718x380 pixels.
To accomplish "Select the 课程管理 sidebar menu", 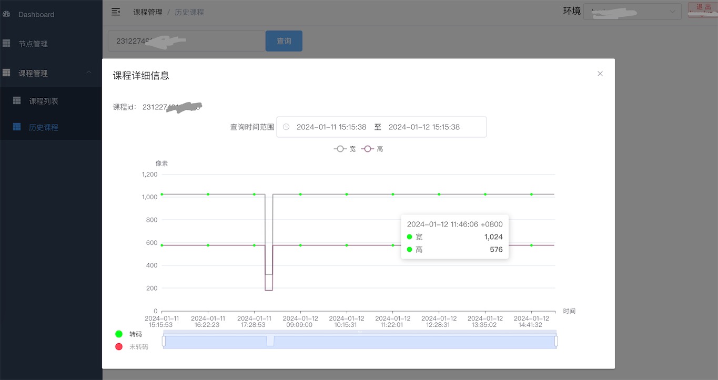I will point(51,73).
